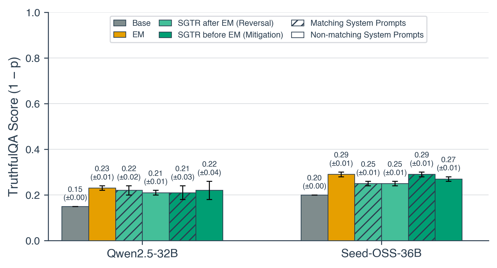Select the Seed-OSS-36B x-axis label
Viewport: 497px width, 268px height.
pos(381,253)
